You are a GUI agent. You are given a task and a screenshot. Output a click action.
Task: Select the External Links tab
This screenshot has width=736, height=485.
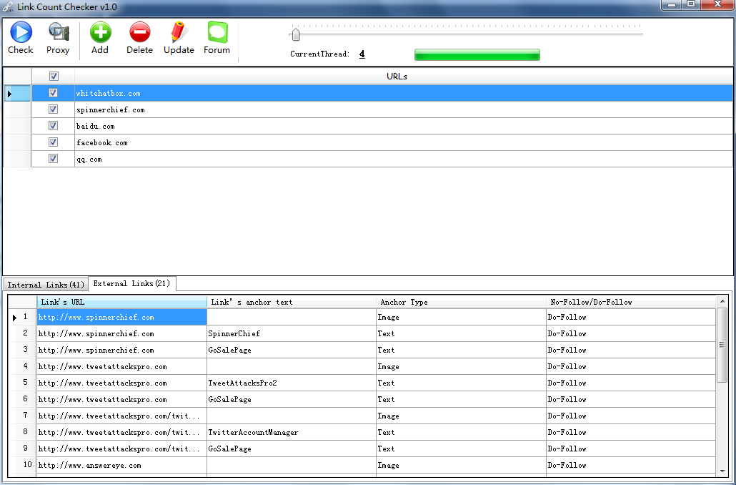pyautogui.click(x=131, y=283)
